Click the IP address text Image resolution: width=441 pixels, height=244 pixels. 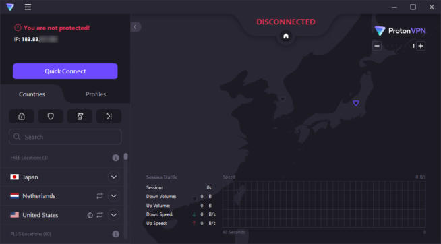click(36, 39)
